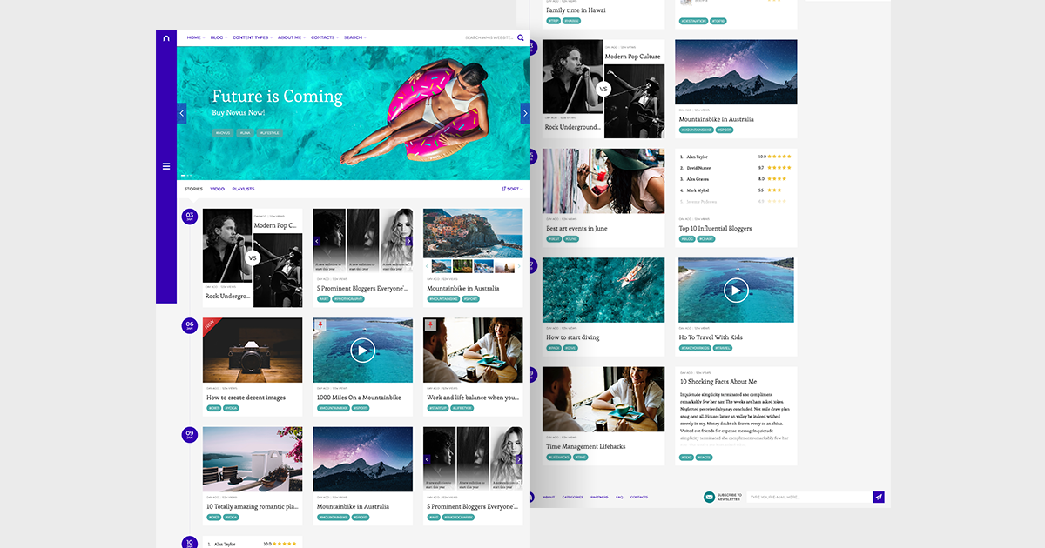Viewport: 1045px width, 548px height.
Task: Click the magnifier search icon in the header
Action: point(521,38)
